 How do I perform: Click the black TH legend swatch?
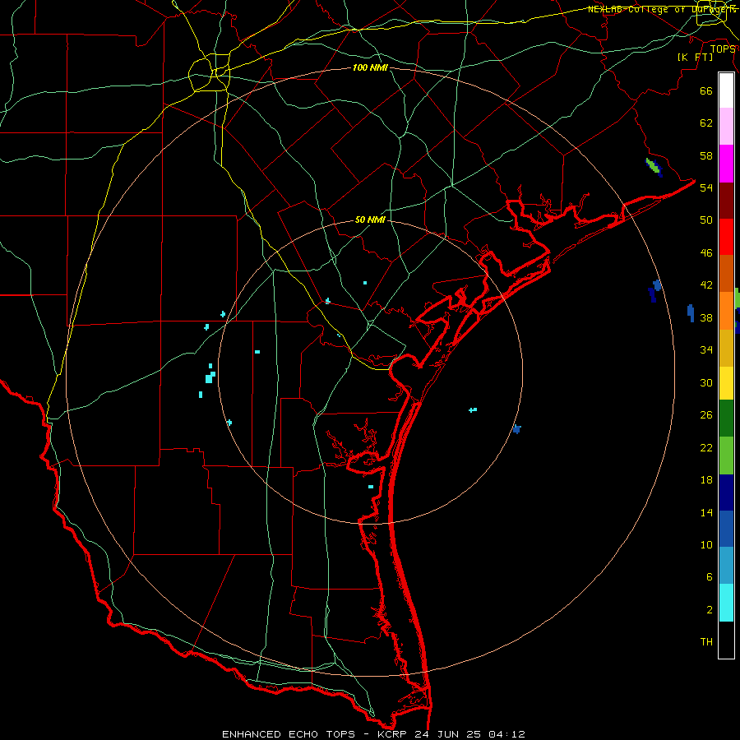tap(726, 640)
